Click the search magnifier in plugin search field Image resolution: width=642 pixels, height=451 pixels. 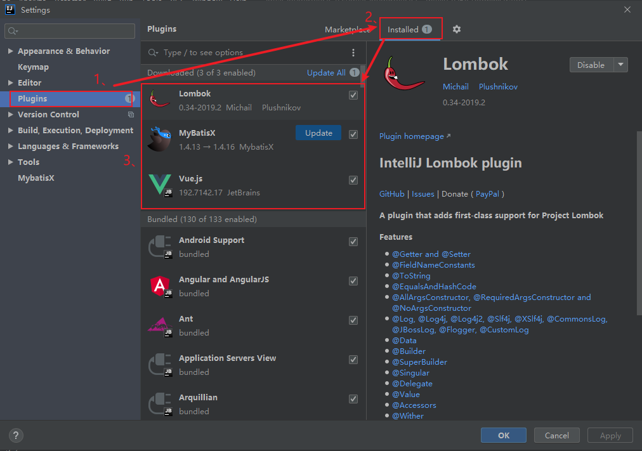point(153,53)
